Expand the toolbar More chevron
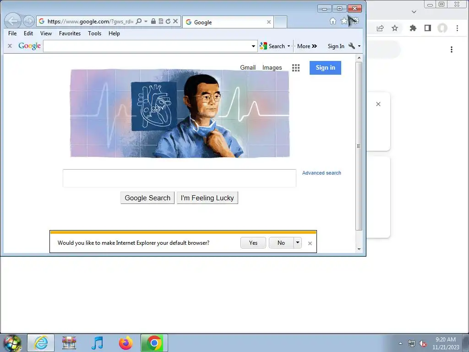Screen dimensions: 469x352 tap(307, 46)
